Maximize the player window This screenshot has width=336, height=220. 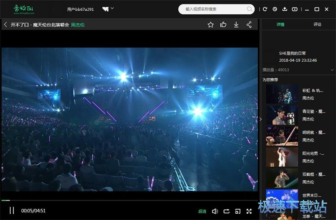tap(317, 9)
